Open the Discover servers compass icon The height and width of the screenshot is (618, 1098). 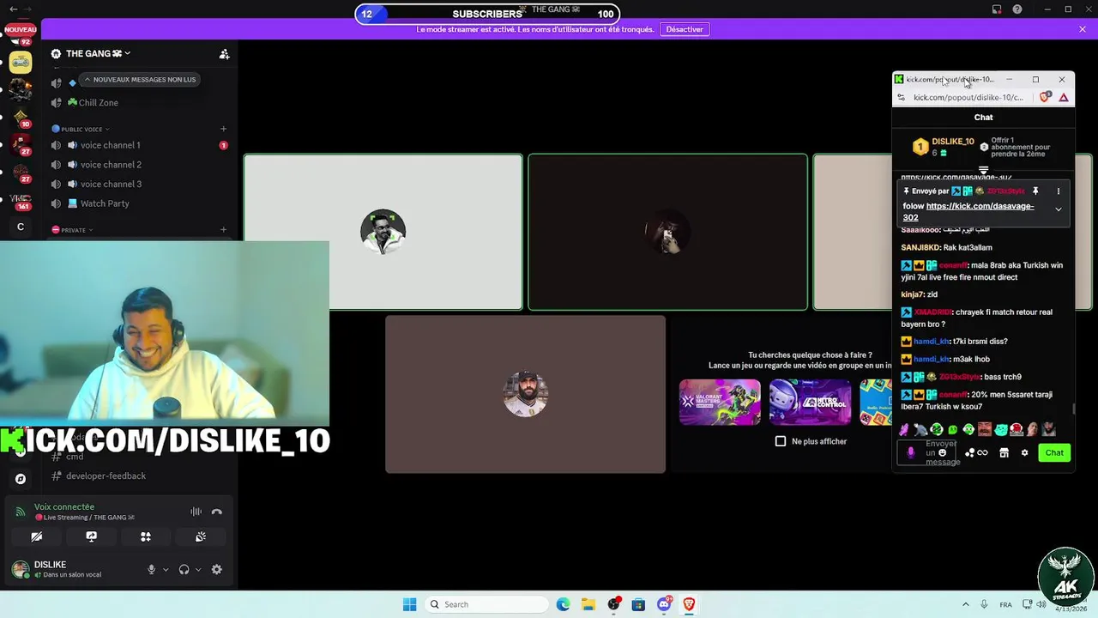coord(21,479)
